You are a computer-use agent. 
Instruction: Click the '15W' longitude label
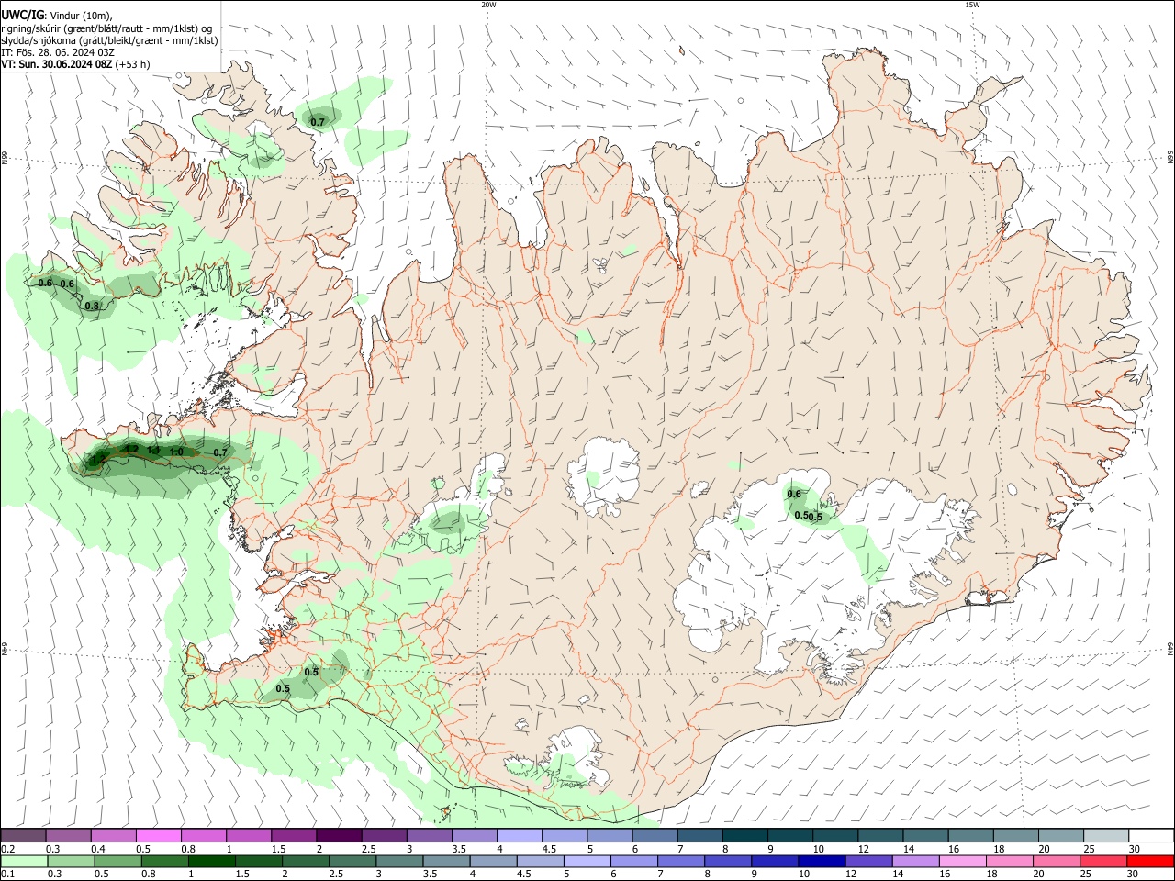972,5
